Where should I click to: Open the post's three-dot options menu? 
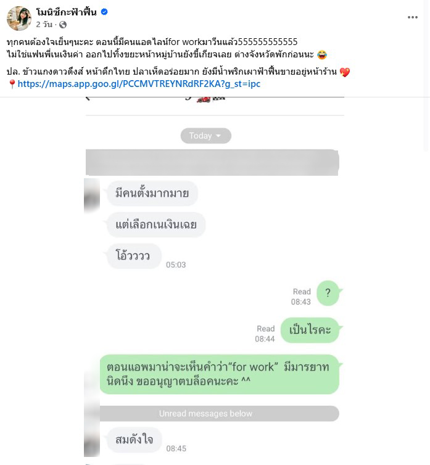point(413,17)
